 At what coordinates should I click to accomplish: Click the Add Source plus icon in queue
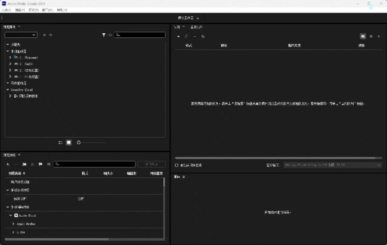[x=178, y=36]
